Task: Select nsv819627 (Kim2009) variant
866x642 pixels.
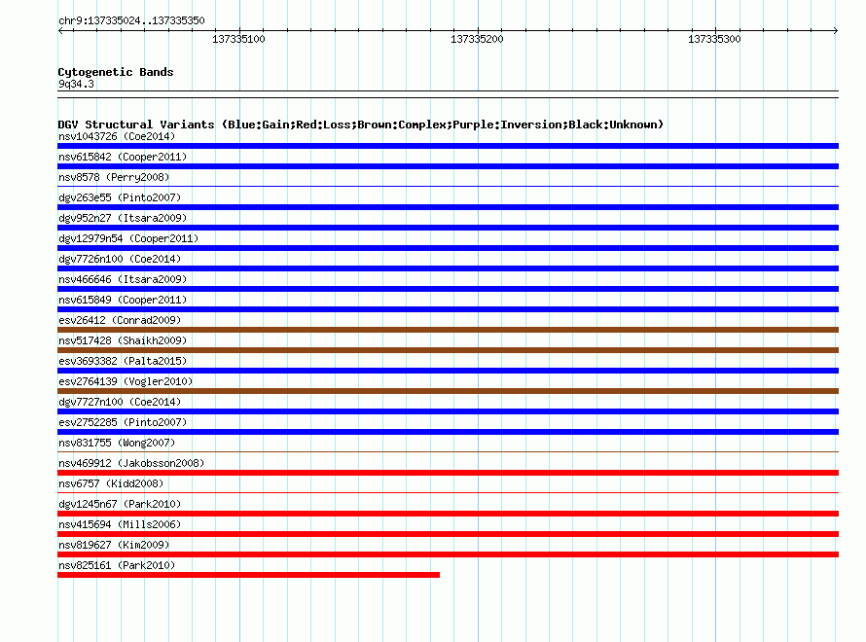Action: coord(114,545)
